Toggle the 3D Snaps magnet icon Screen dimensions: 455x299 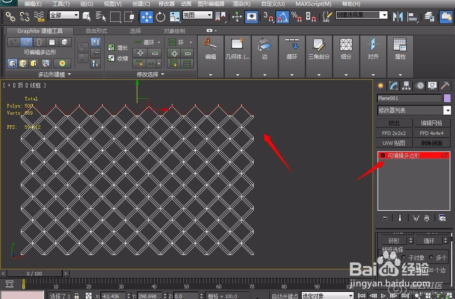click(x=268, y=16)
